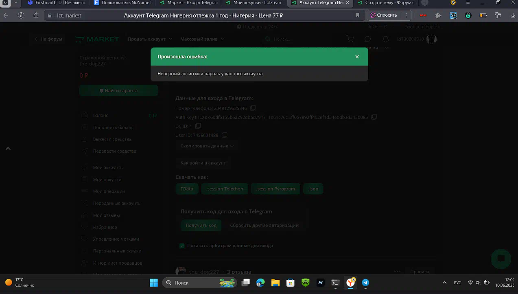
Task: Open the user profile avatar menu
Action: 432,39
